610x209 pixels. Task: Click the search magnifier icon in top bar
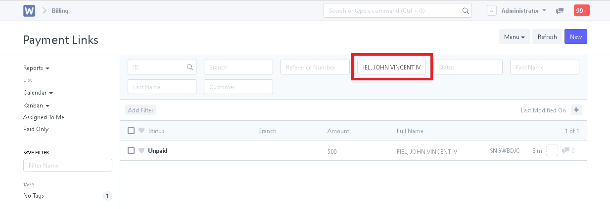466,10
